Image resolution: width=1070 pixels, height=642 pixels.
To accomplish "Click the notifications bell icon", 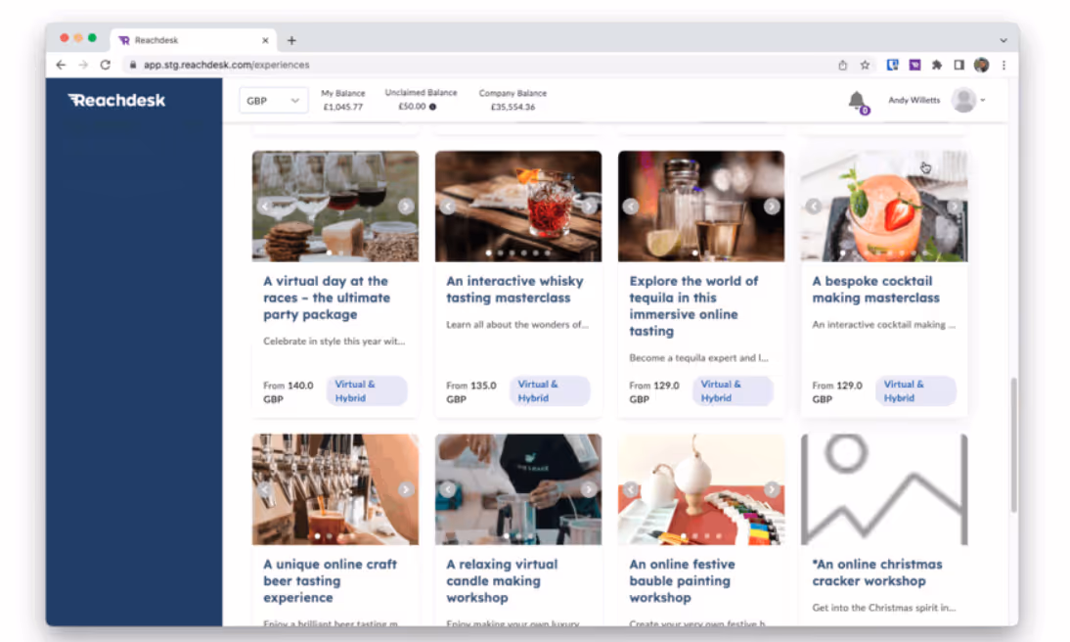I will point(857,101).
